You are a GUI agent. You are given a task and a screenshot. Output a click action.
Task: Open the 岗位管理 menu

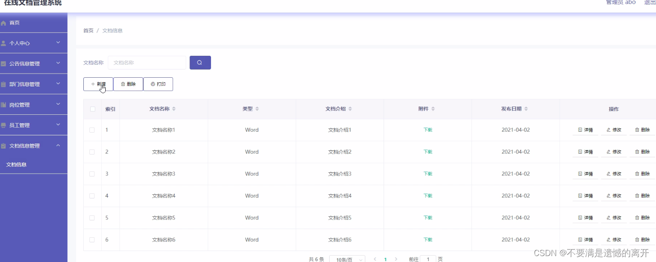click(x=34, y=105)
